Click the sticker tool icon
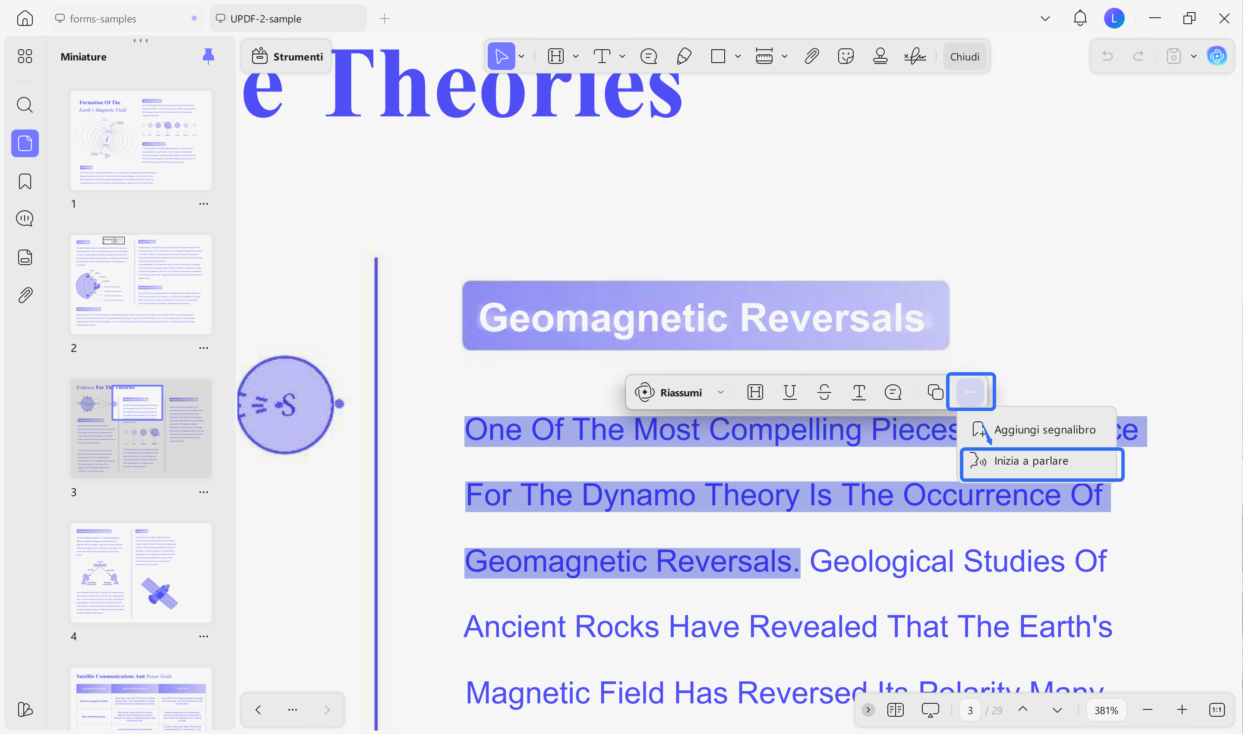Screen dimensions: 1243x734 [846, 57]
